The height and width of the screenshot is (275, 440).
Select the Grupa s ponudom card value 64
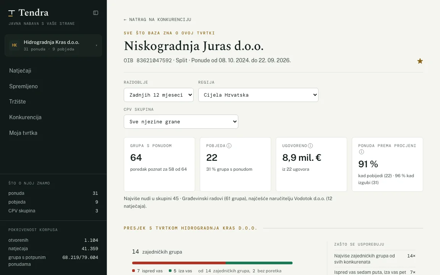136,158
